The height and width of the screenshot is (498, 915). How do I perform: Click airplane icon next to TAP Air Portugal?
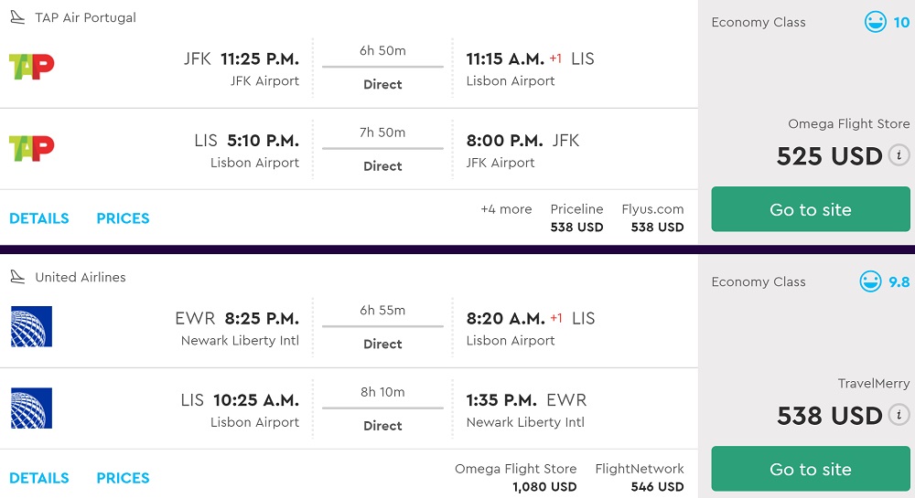point(17,17)
